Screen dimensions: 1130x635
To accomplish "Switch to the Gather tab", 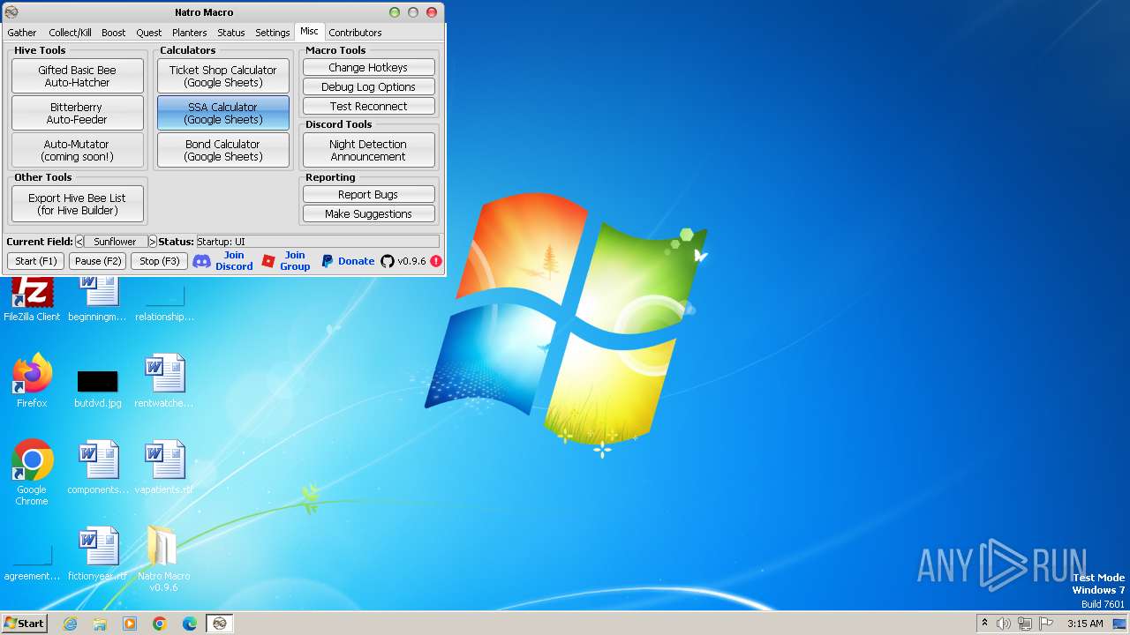I will click(22, 33).
